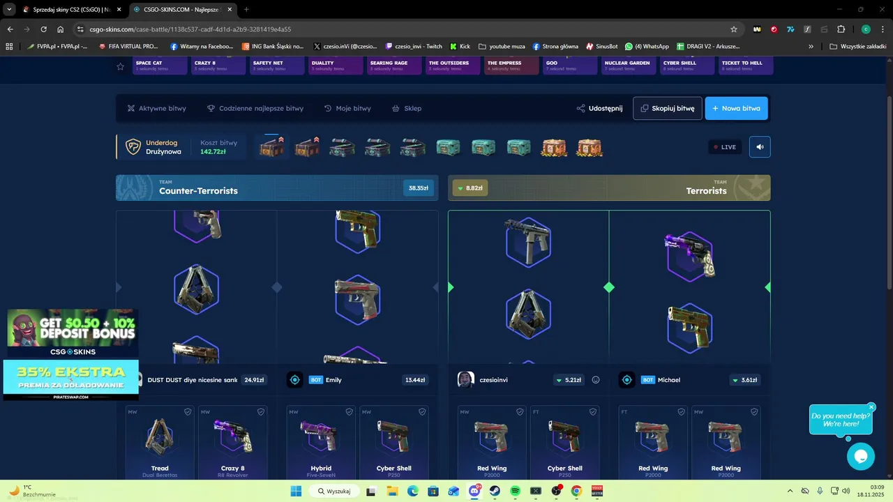Mute battle sound with speaker icon
Image resolution: width=893 pixels, height=502 pixels.
point(760,147)
